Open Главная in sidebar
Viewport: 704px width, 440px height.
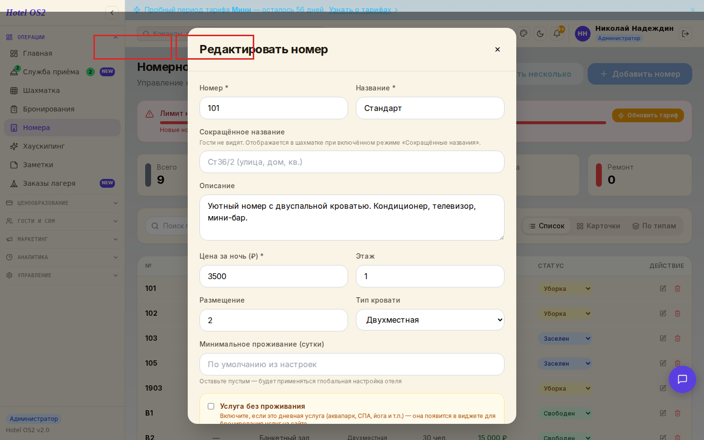click(x=62, y=53)
